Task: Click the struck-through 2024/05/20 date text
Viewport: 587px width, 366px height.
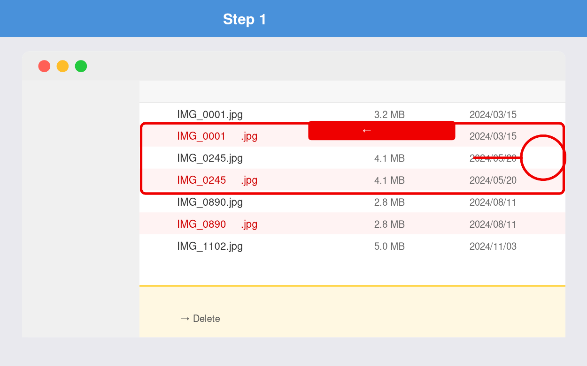Action: [493, 158]
